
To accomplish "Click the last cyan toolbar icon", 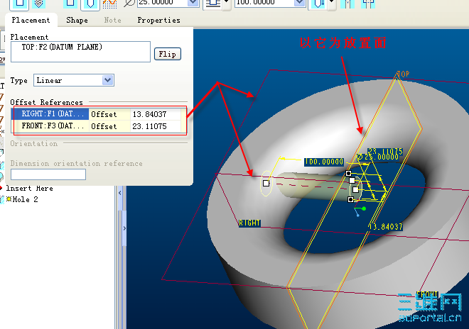I will tap(368, 4).
